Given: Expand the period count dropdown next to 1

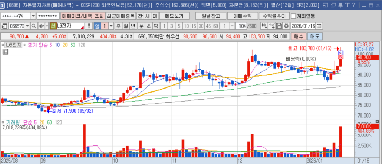Looking at the screenshot, I should point(232,26).
